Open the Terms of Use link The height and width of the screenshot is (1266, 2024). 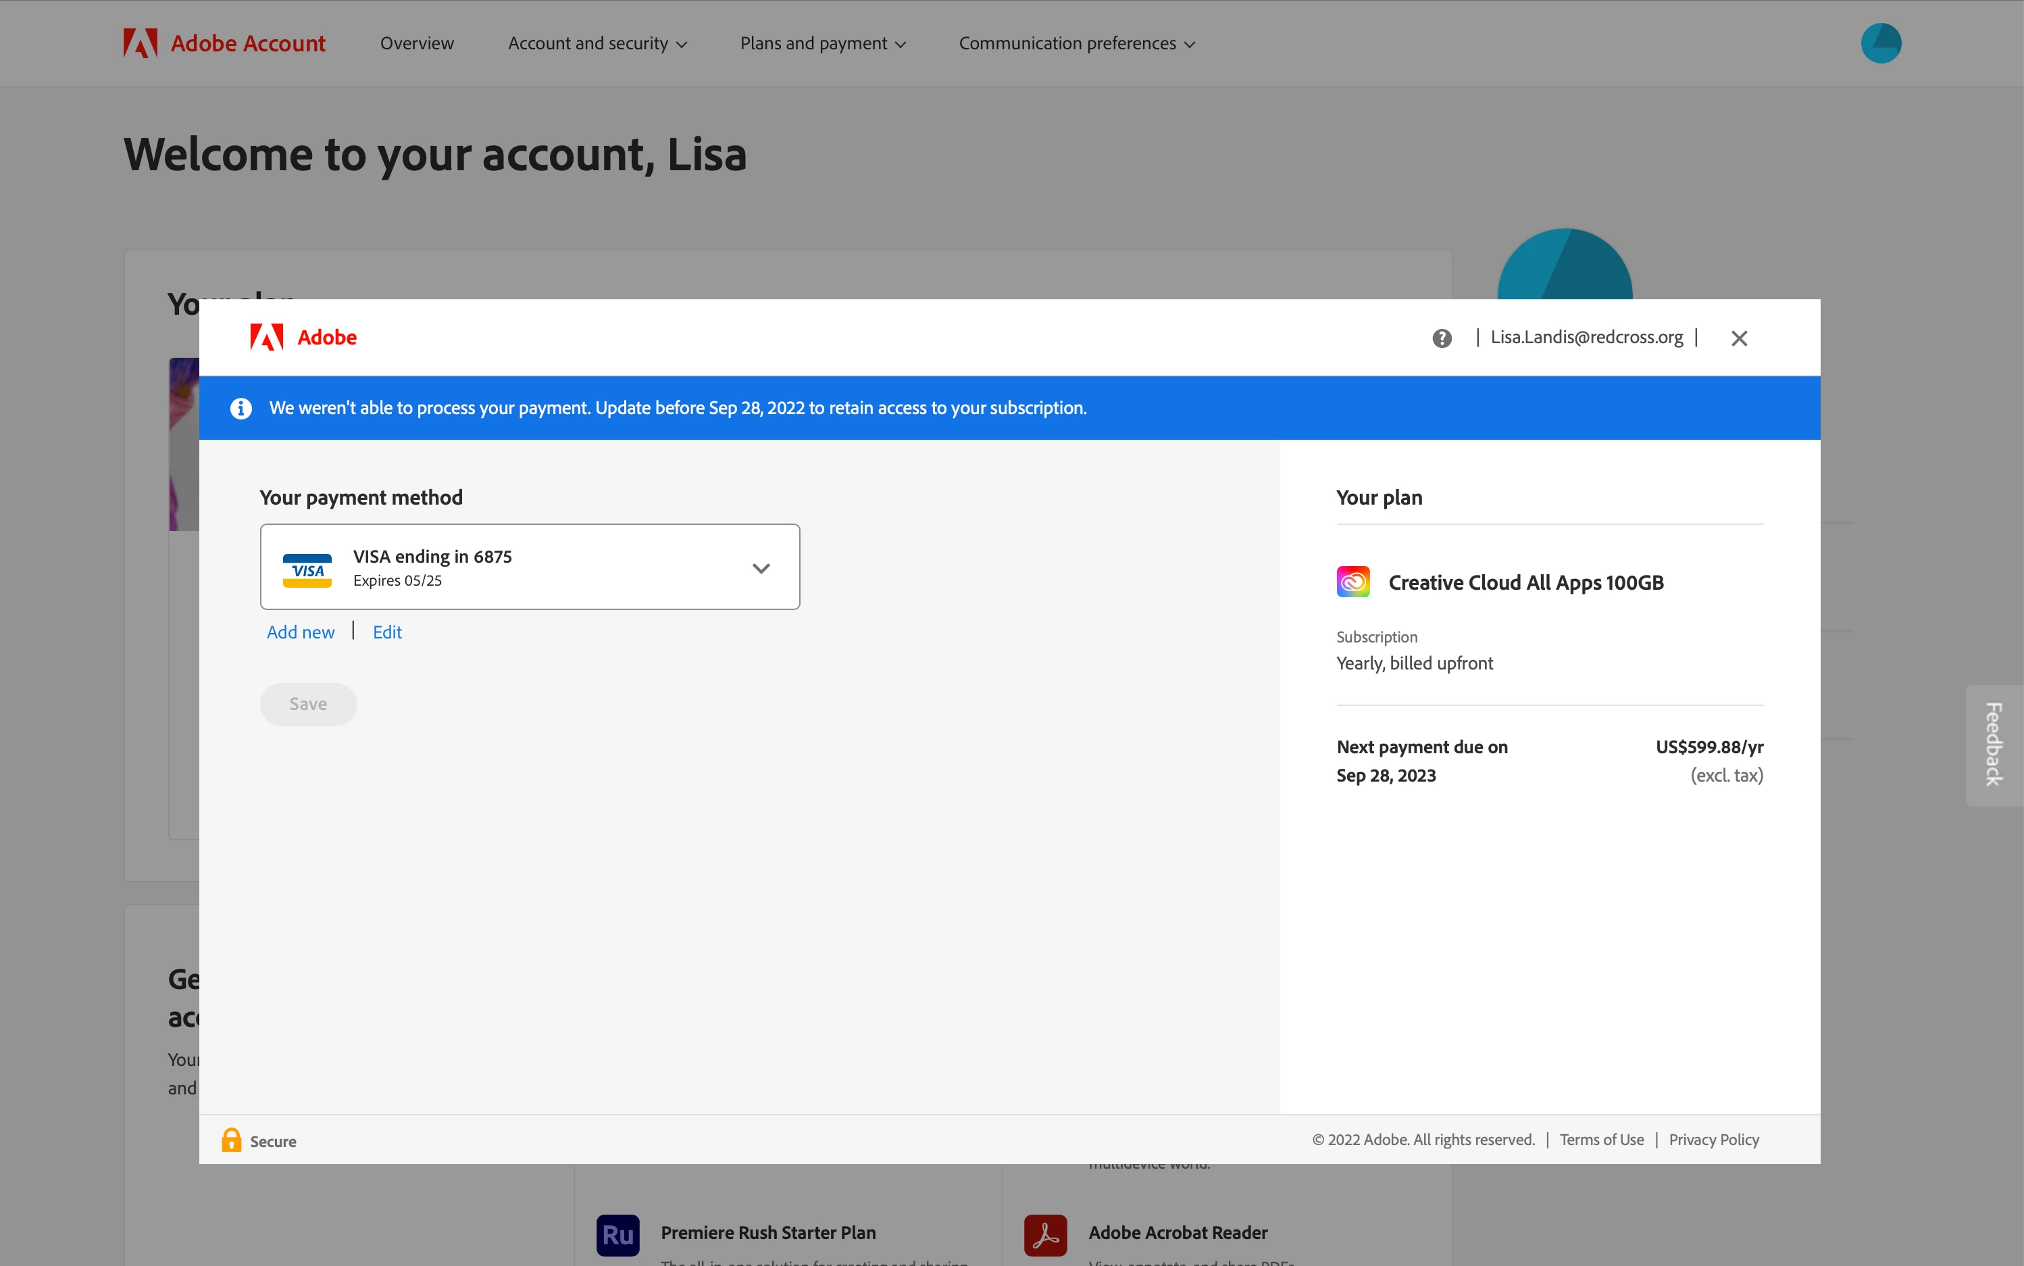point(1601,1140)
